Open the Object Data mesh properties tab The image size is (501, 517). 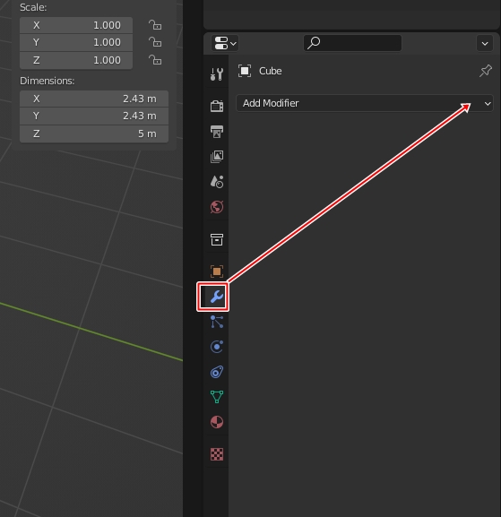pyautogui.click(x=217, y=397)
